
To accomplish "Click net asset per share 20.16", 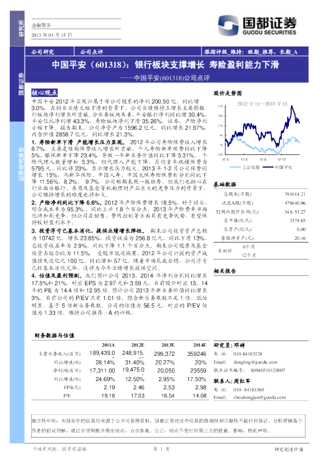I will [300, 238].
